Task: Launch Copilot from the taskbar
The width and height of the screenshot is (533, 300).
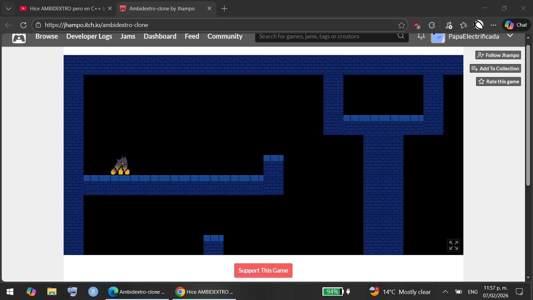Action: [x=31, y=292]
